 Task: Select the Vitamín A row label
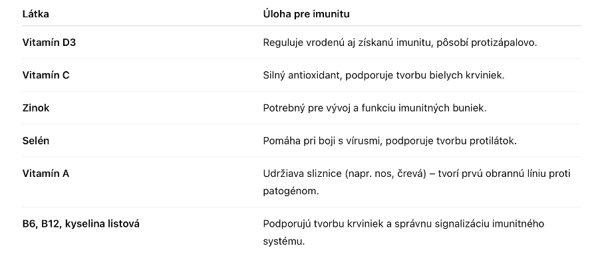click(x=45, y=174)
